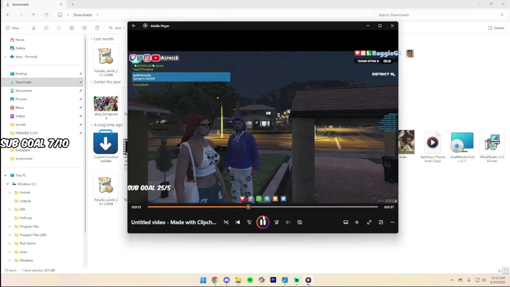This screenshot has width=510, height=287.
Task: Select Music in the navigation pane
Action: pyautogui.click(x=20, y=108)
